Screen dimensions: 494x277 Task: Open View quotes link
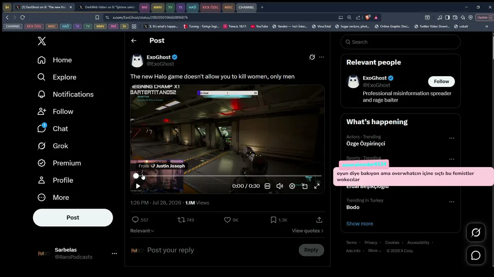point(308,231)
